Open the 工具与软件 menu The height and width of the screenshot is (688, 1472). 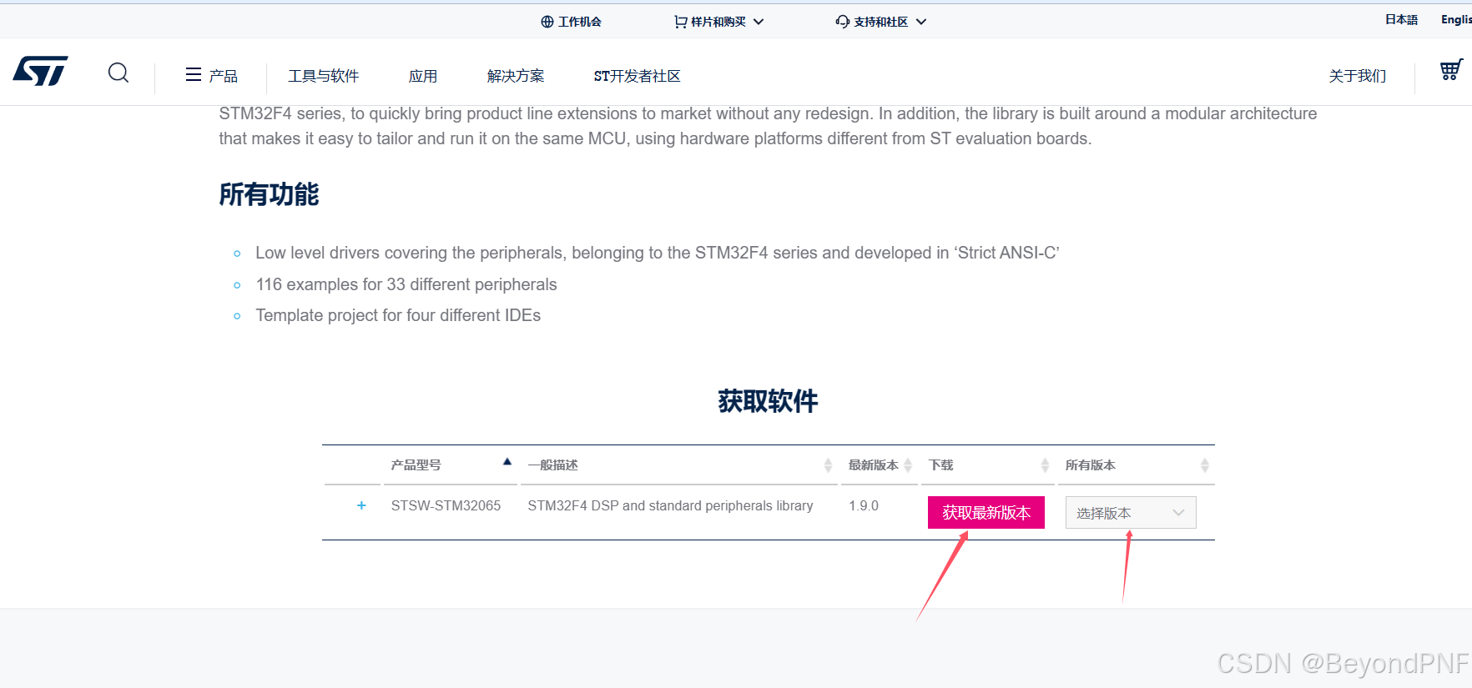tap(324, 76)
